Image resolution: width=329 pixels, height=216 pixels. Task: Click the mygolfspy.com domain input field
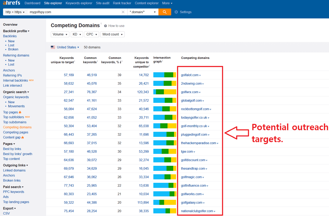click(74, 12)
